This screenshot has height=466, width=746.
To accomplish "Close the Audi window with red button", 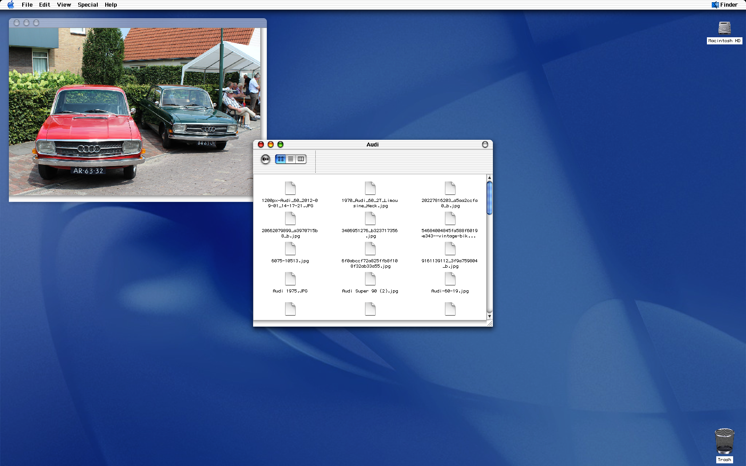I will (x=261, y=144).
